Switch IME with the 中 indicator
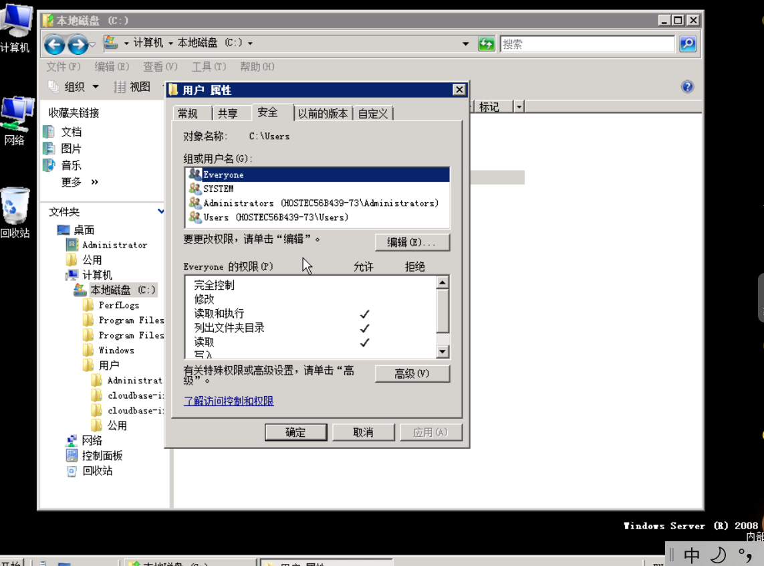764x566 pixels. coord(691,555)
